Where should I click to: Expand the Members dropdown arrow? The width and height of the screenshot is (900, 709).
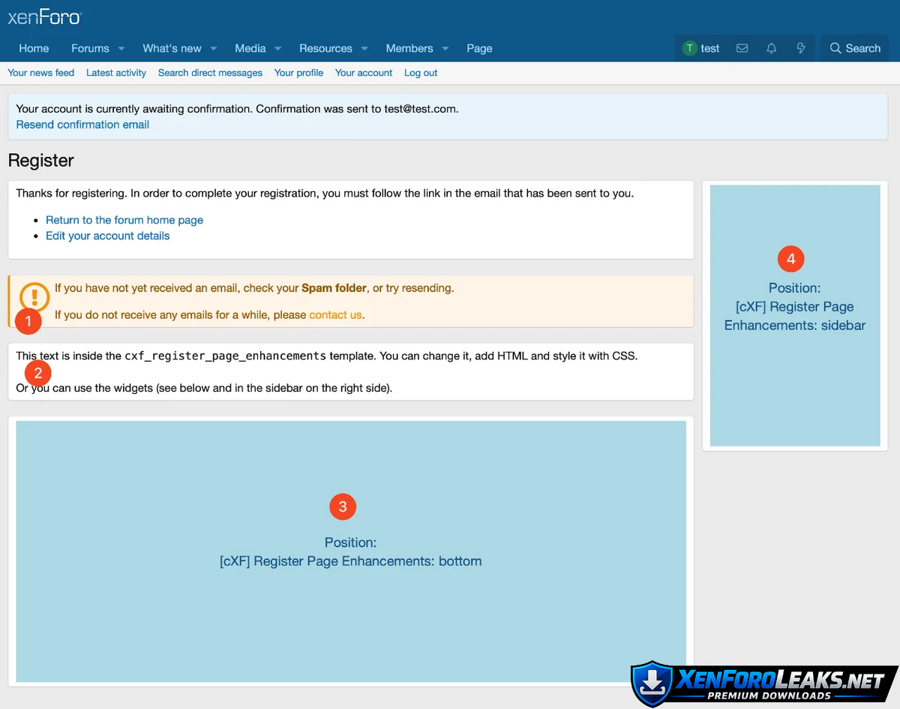445,49
